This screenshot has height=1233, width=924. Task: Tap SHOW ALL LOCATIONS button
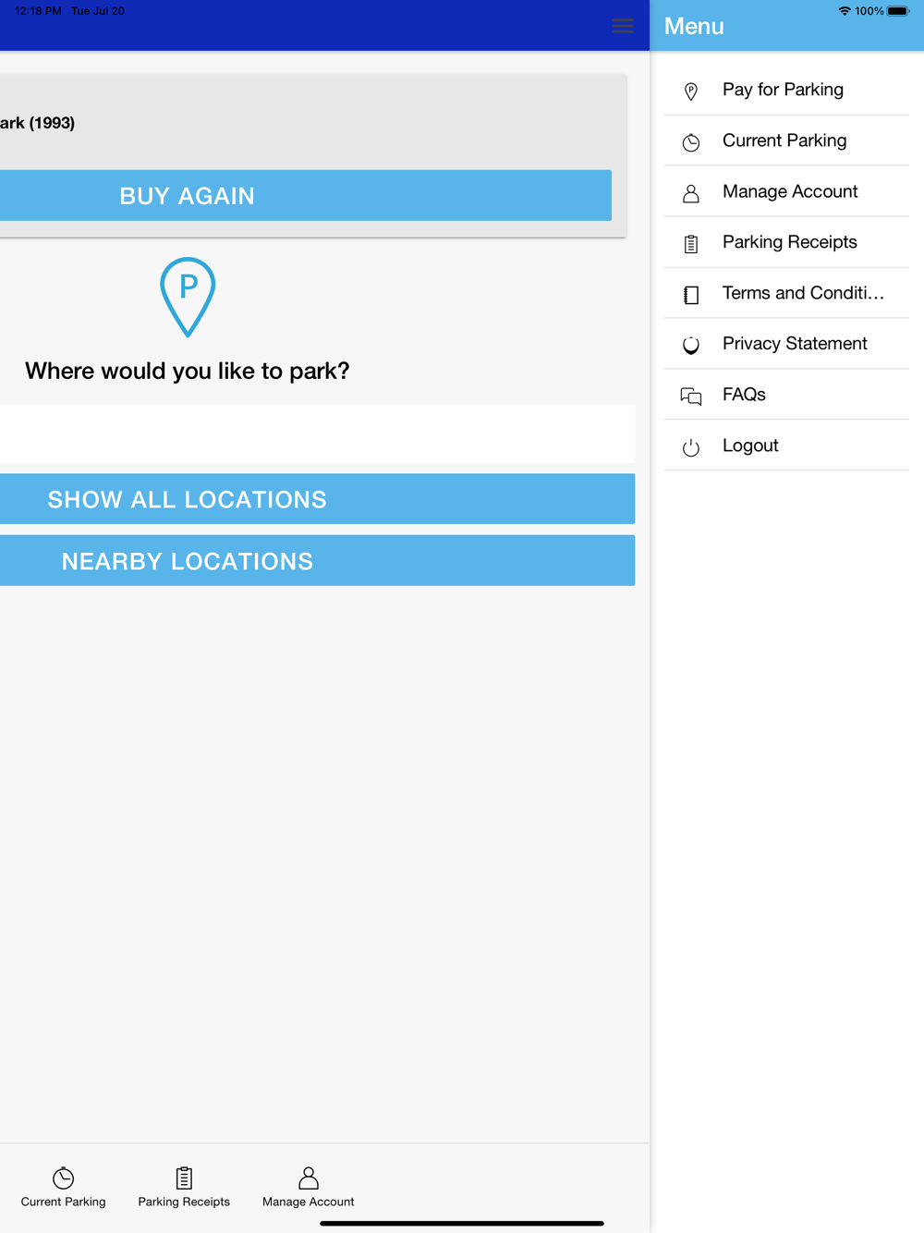point(317,499)
